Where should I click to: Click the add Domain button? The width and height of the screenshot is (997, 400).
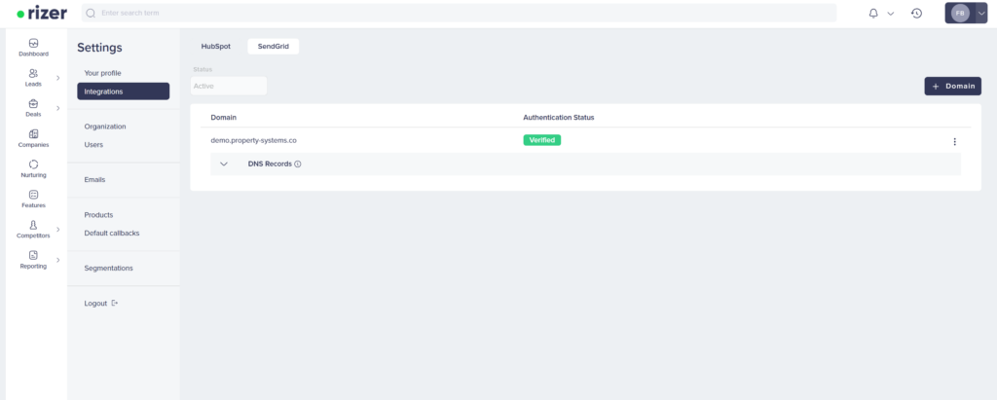coord(952,86)
